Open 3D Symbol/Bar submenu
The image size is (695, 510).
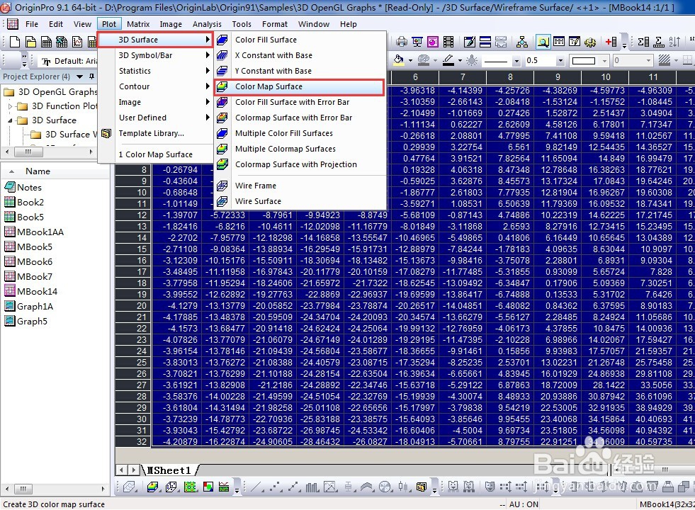[x=155, y=55]
